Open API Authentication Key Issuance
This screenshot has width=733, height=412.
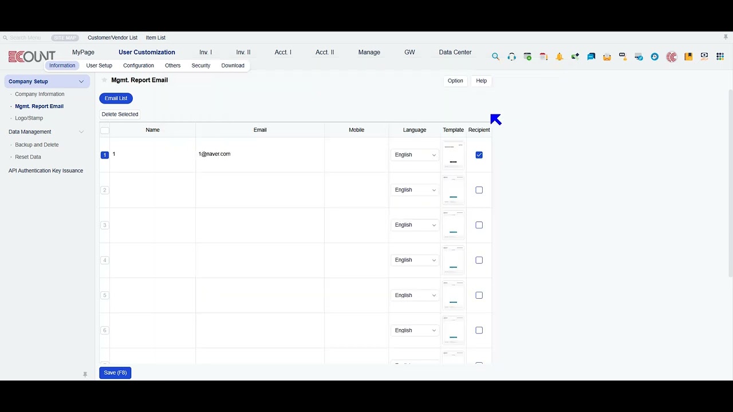point(46,171)
